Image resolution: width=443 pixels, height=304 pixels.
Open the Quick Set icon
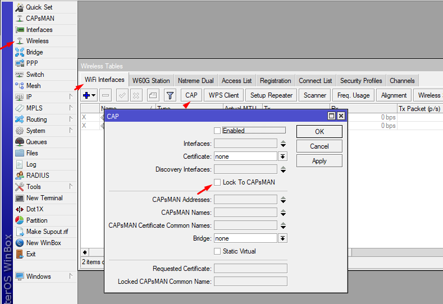(20, 7)
